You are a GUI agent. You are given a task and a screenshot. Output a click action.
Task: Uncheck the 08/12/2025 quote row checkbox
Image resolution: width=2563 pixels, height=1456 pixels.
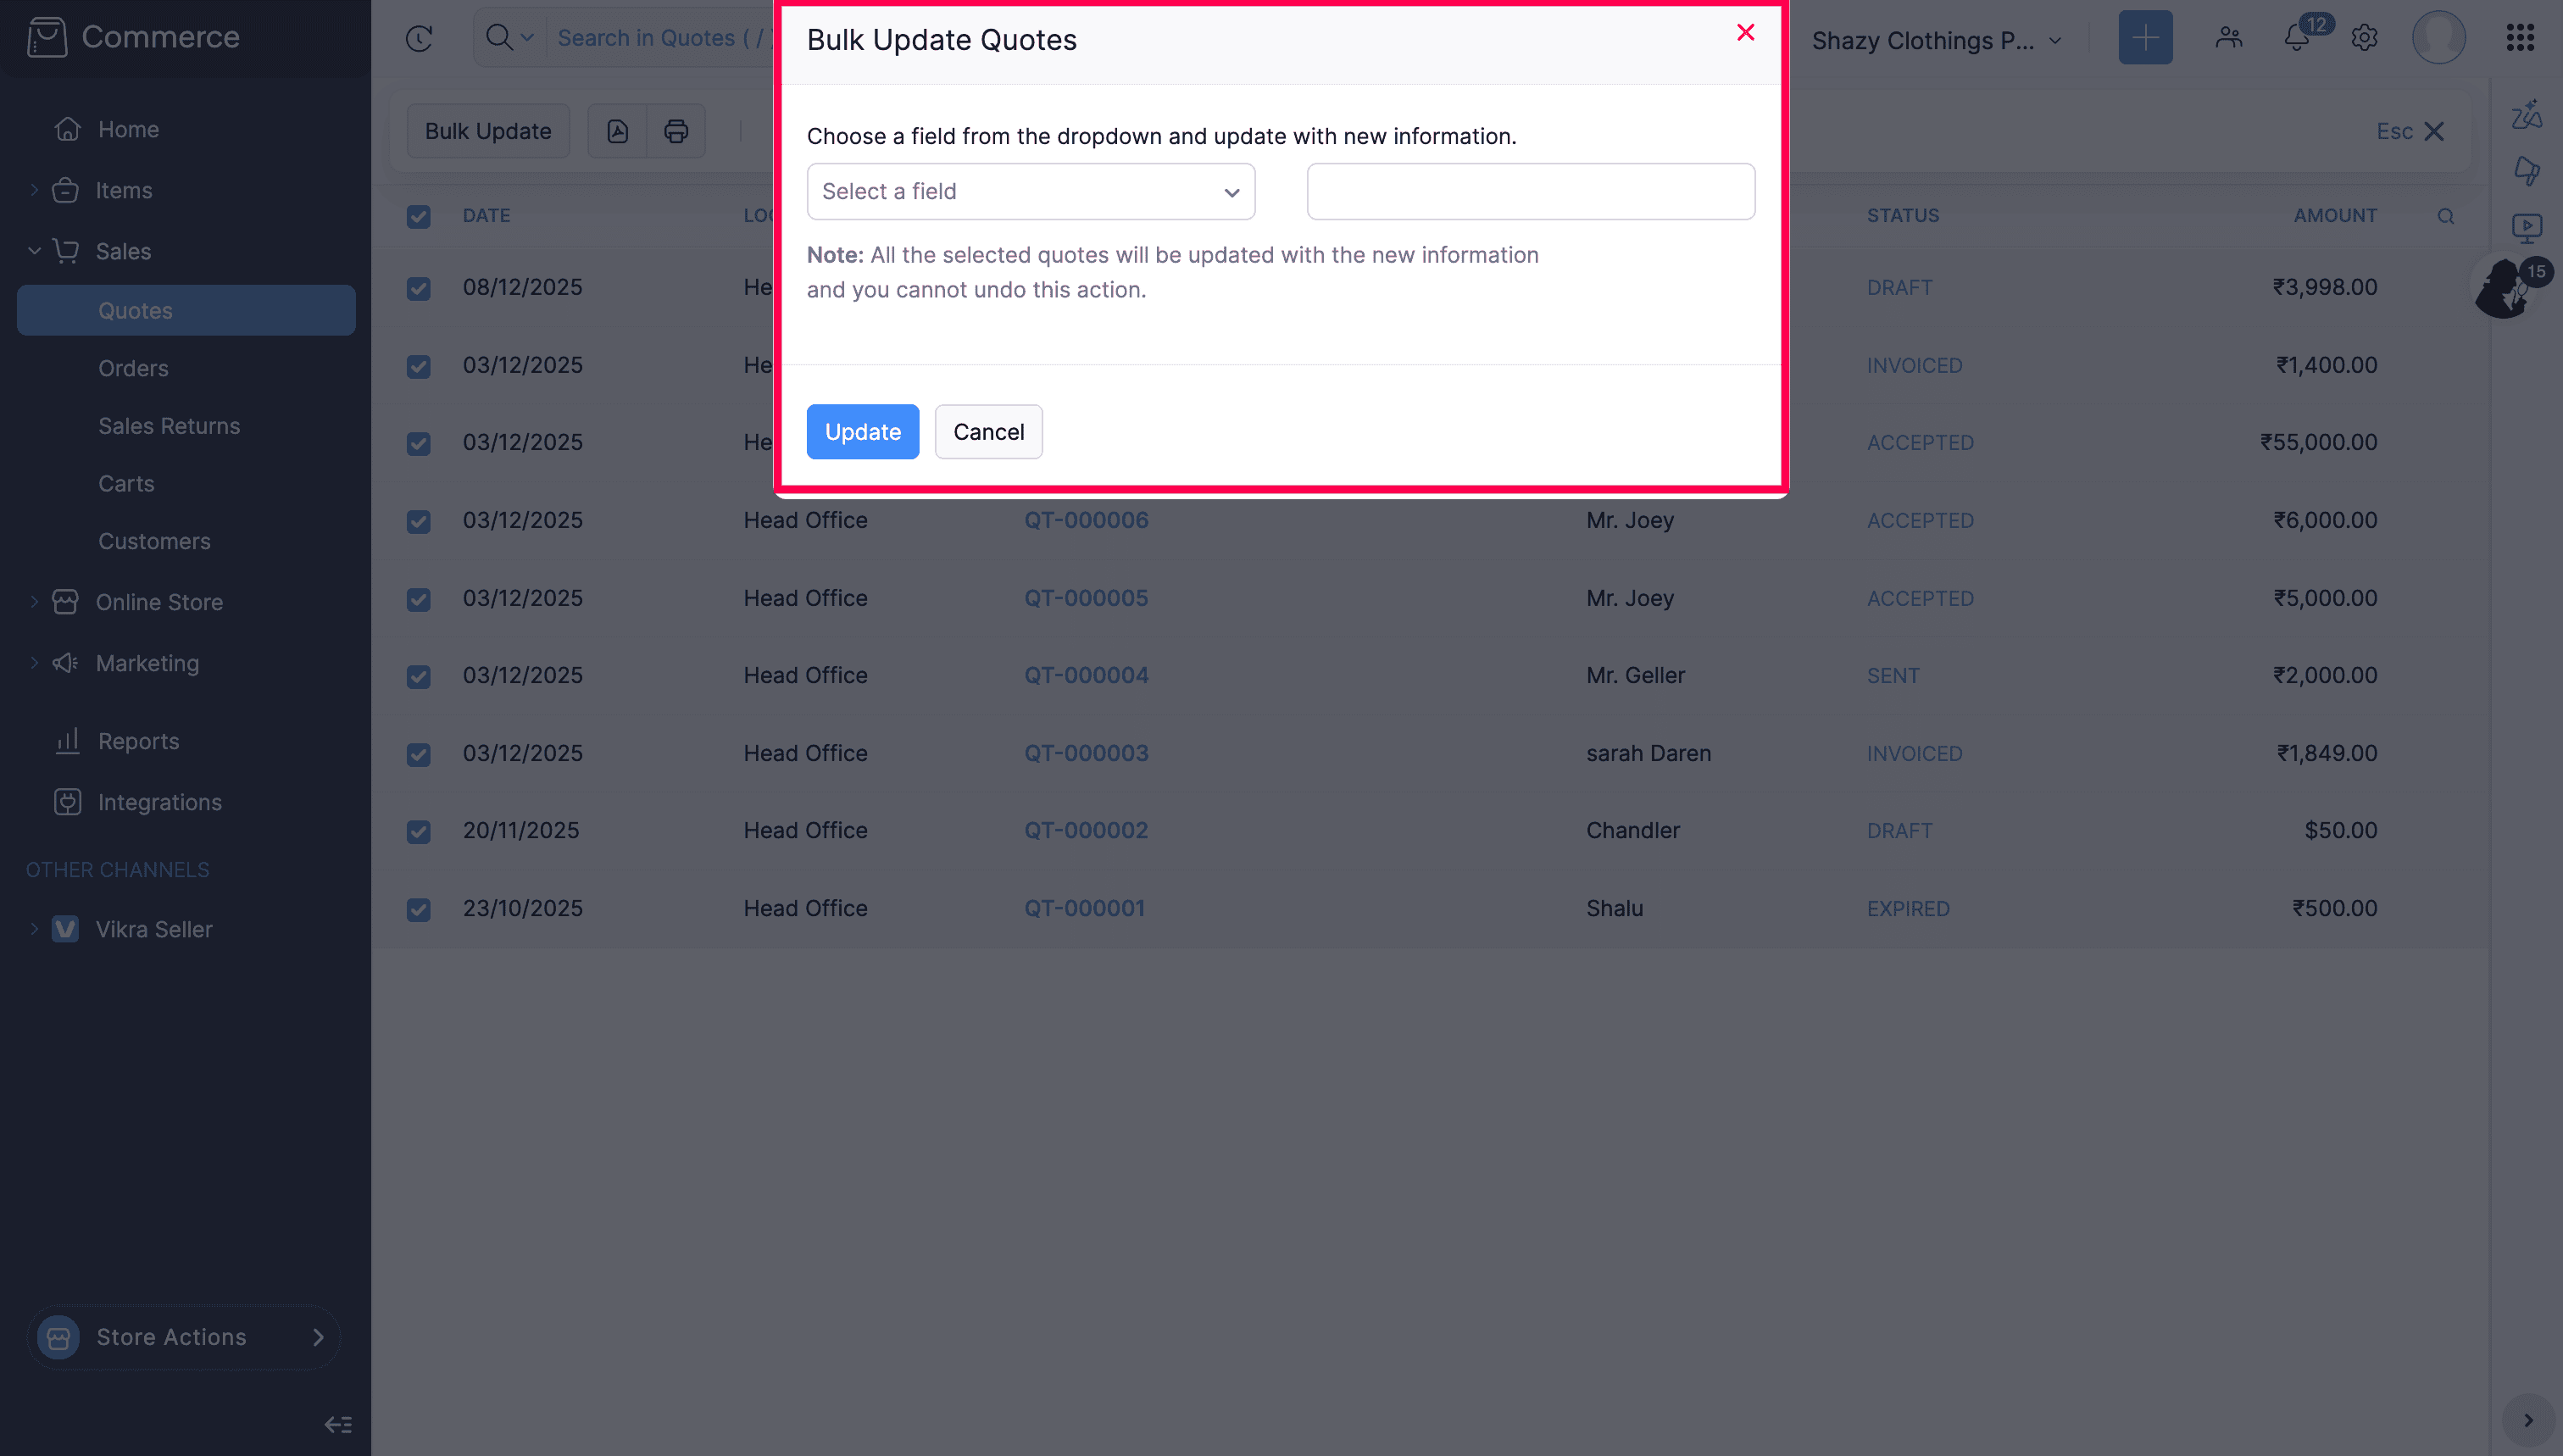[x=418, y=288]
